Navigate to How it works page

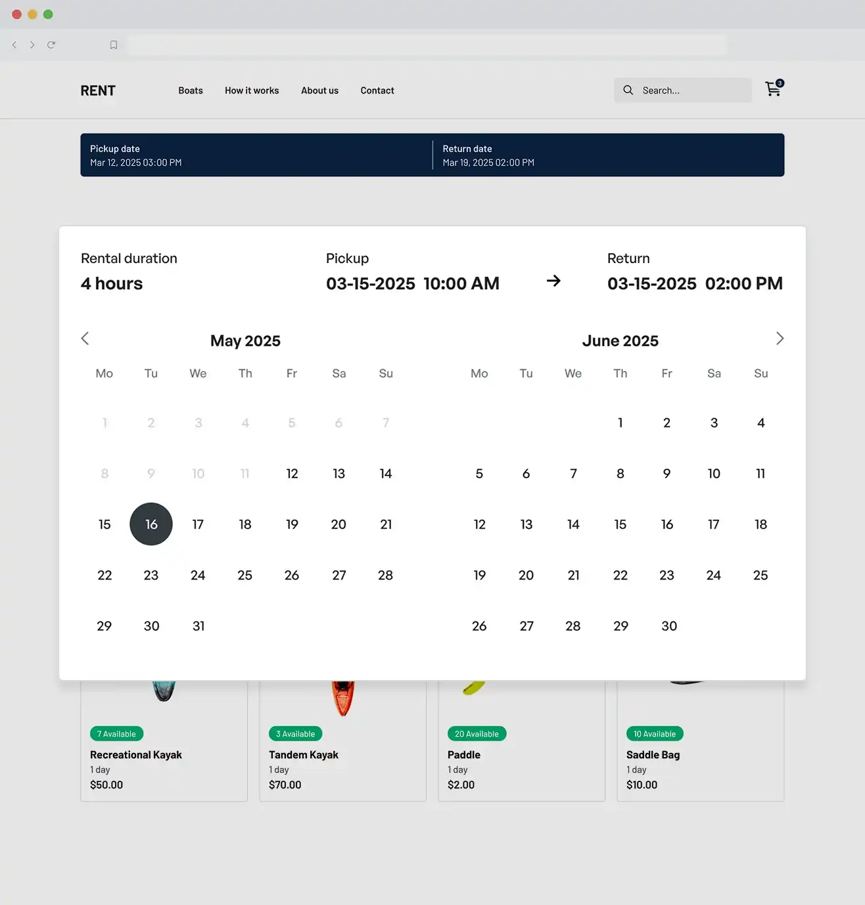tap(252, 91)
